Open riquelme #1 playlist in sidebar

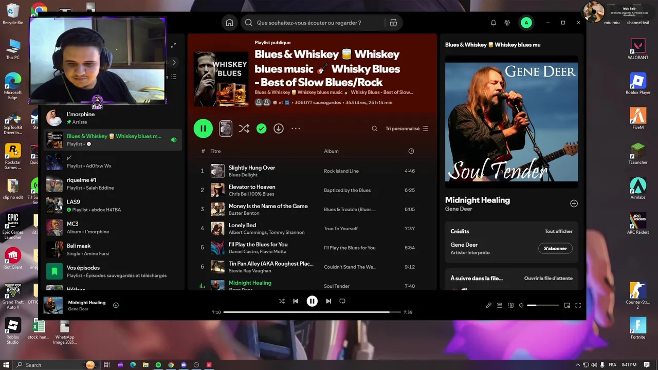coord(112,184)
